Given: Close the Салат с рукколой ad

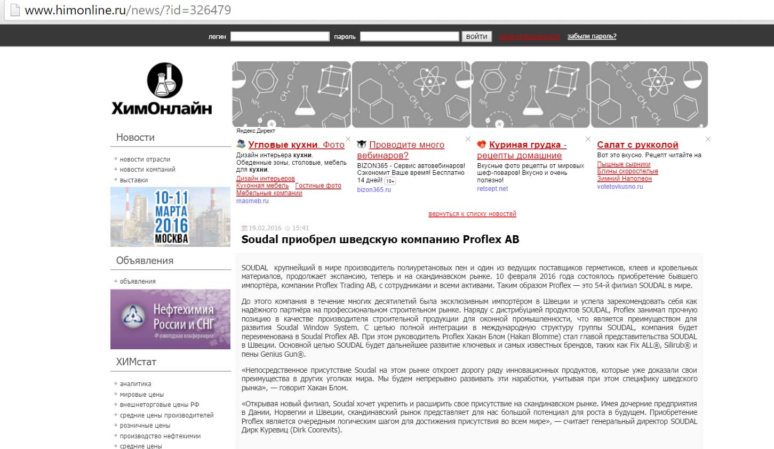Looking at the screenshot, I should [x=708, y=139].
